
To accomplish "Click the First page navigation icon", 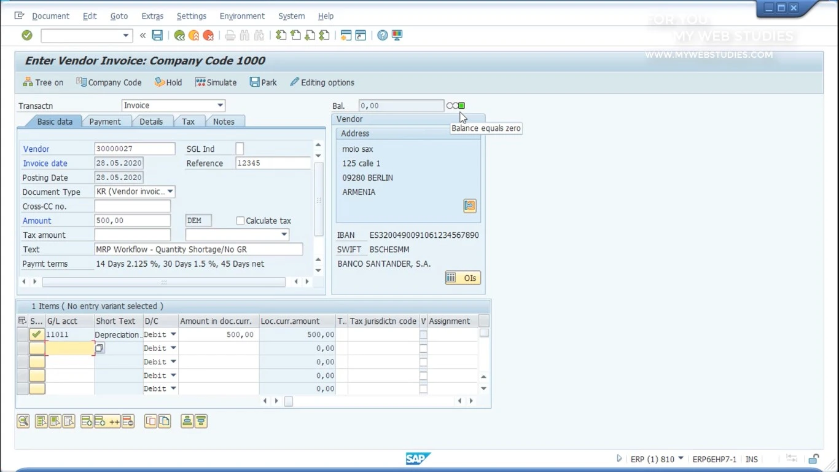I will pyautogui.click(x=281, y=36).
